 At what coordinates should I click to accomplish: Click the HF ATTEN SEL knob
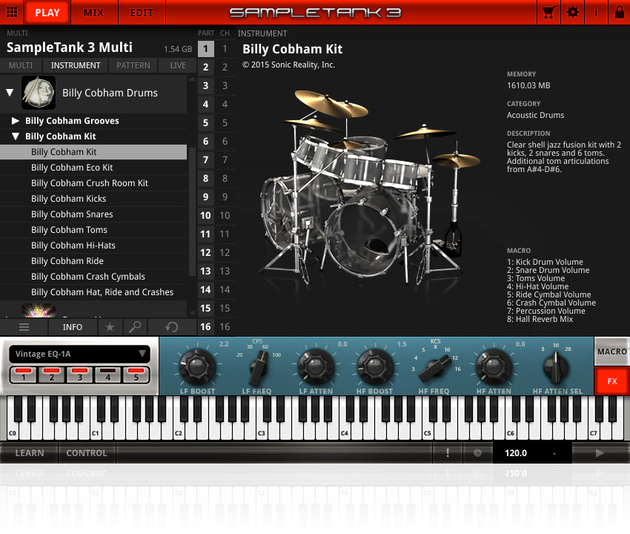click(x=557, y=367)
